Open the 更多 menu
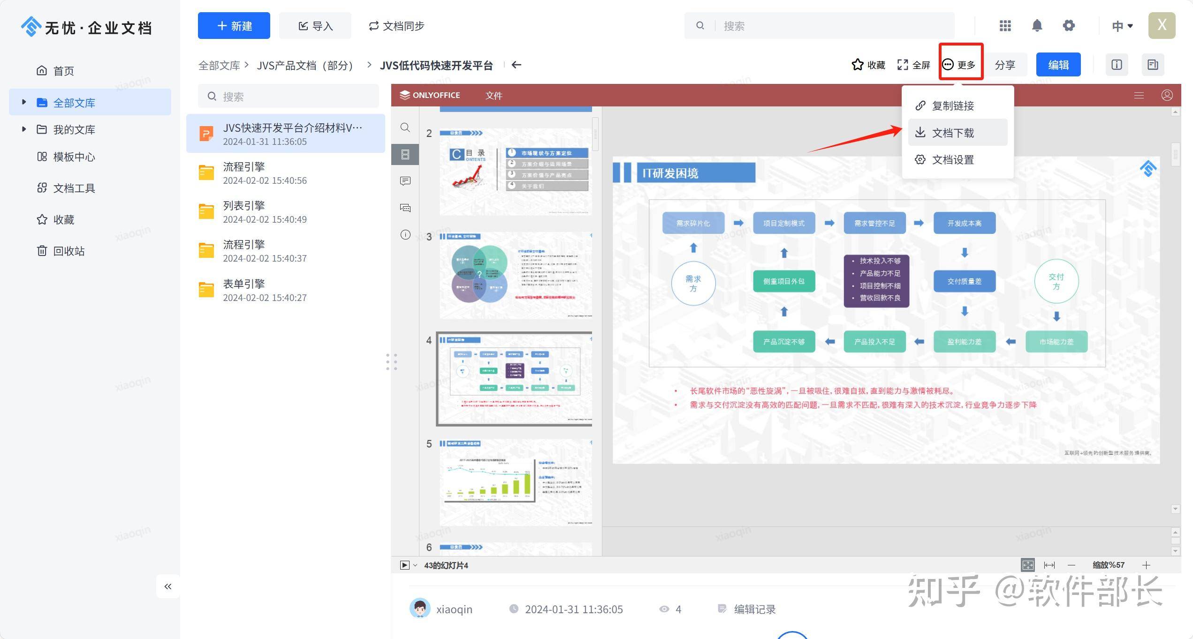Viewport: 1193px width, 639px height. (959, 64)
